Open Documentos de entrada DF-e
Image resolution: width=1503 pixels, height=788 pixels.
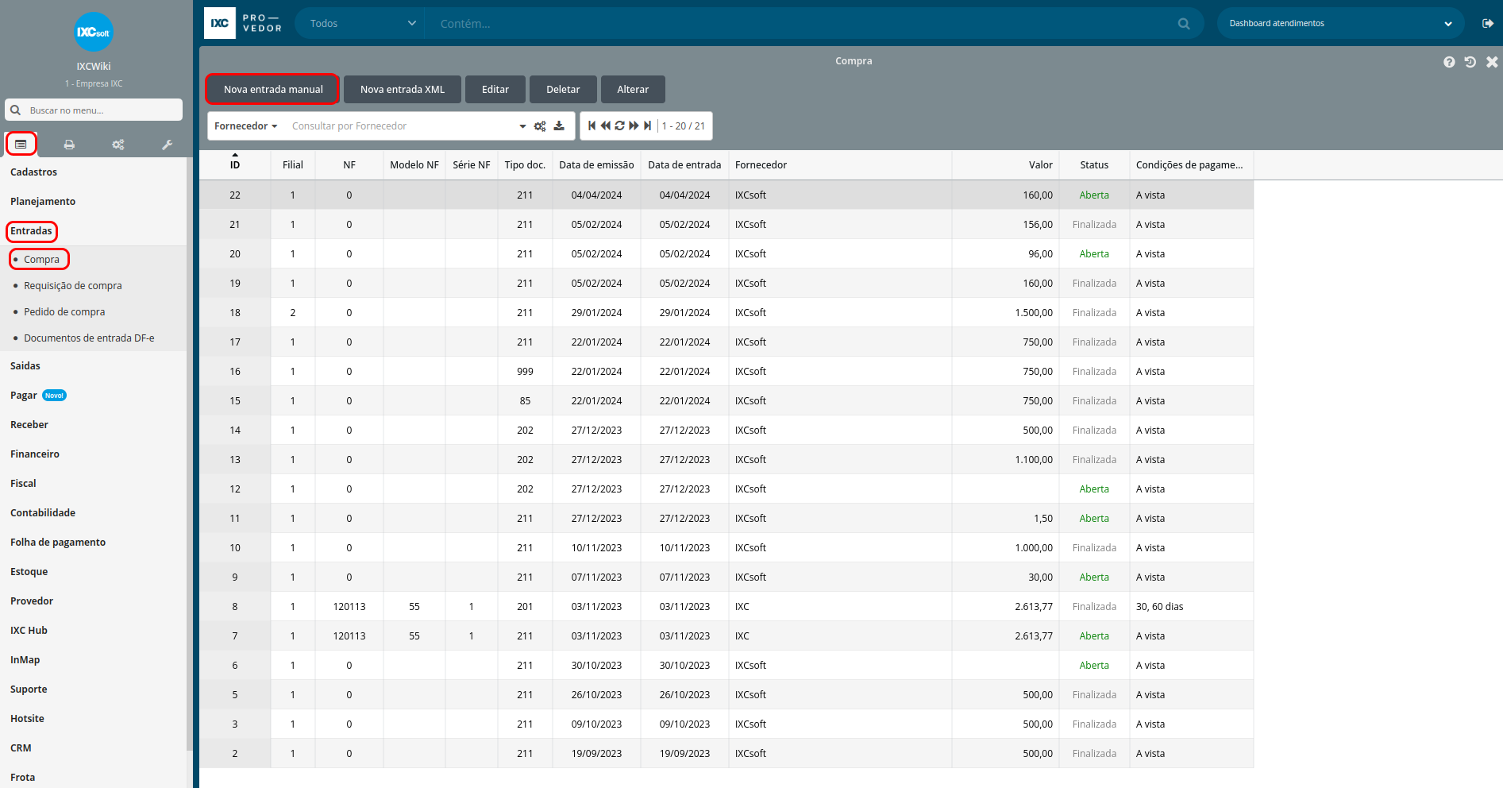tap(89, 338)
